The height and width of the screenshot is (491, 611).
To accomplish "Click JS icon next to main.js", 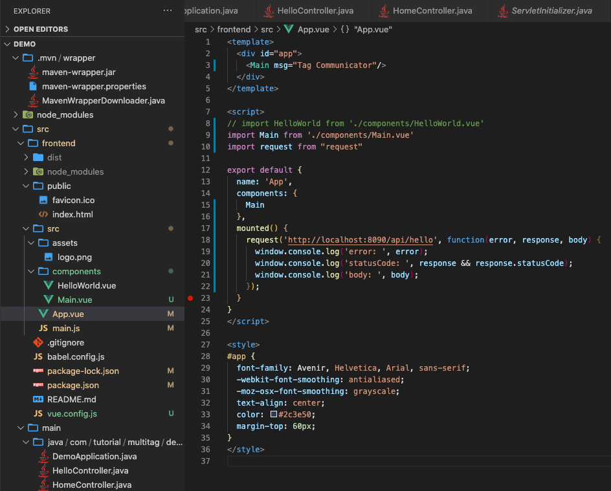I will coord(43,328).
